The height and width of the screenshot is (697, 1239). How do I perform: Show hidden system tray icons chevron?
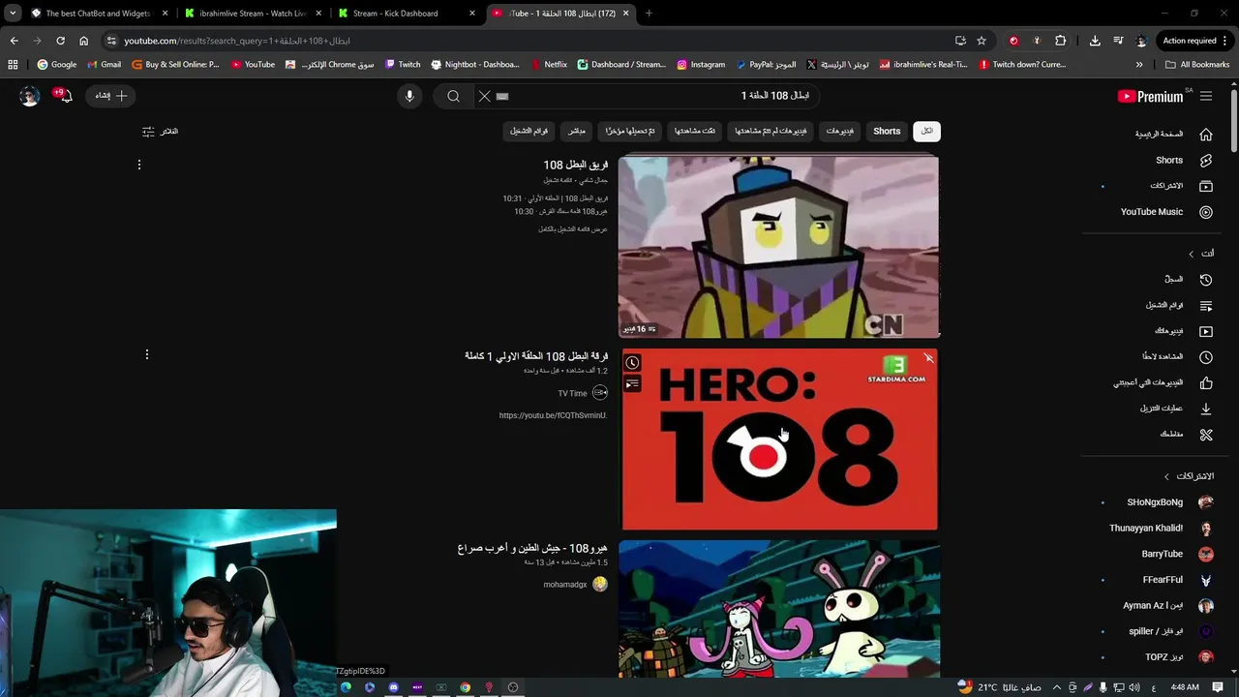point(1057,687)
